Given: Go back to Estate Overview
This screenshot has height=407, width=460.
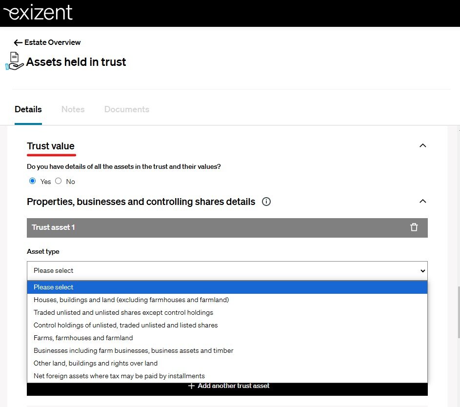Looking at the screenshot, I should pos(52,42).
